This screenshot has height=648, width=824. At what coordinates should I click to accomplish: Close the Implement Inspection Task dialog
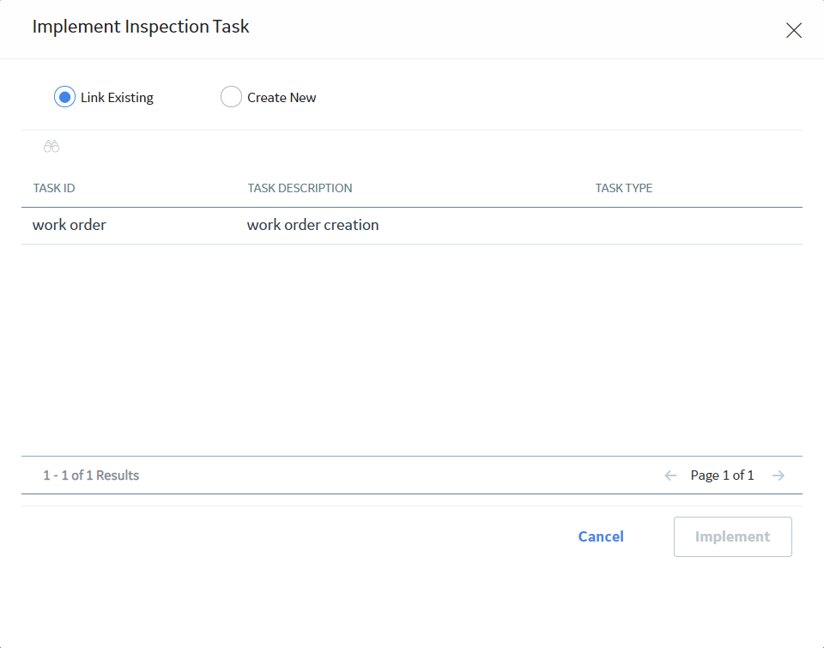point(793,30)
